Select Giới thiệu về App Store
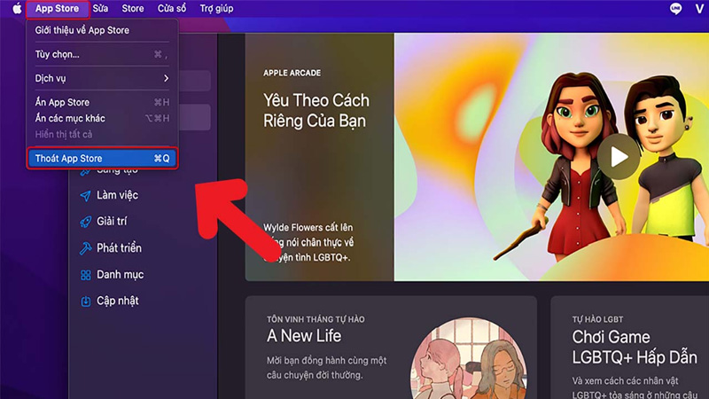709x399 pixels. tap(102, 30)
